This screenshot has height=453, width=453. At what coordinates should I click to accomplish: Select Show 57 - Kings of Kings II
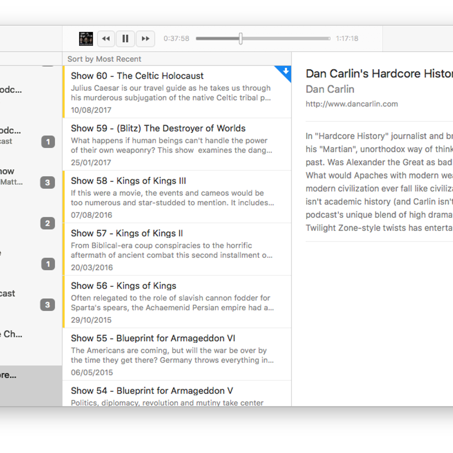coord(177,250)
